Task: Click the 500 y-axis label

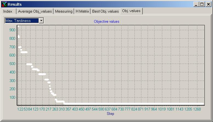Action: (12, 64)
